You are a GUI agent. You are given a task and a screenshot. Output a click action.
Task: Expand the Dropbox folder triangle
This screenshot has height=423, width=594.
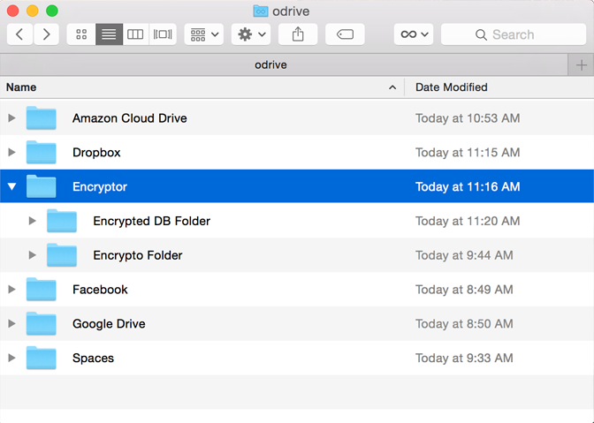pyautogui.click(x=11, y=152)
